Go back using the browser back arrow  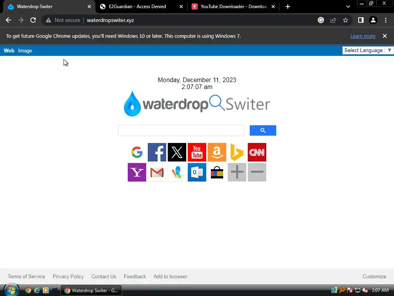click(8, 20)
